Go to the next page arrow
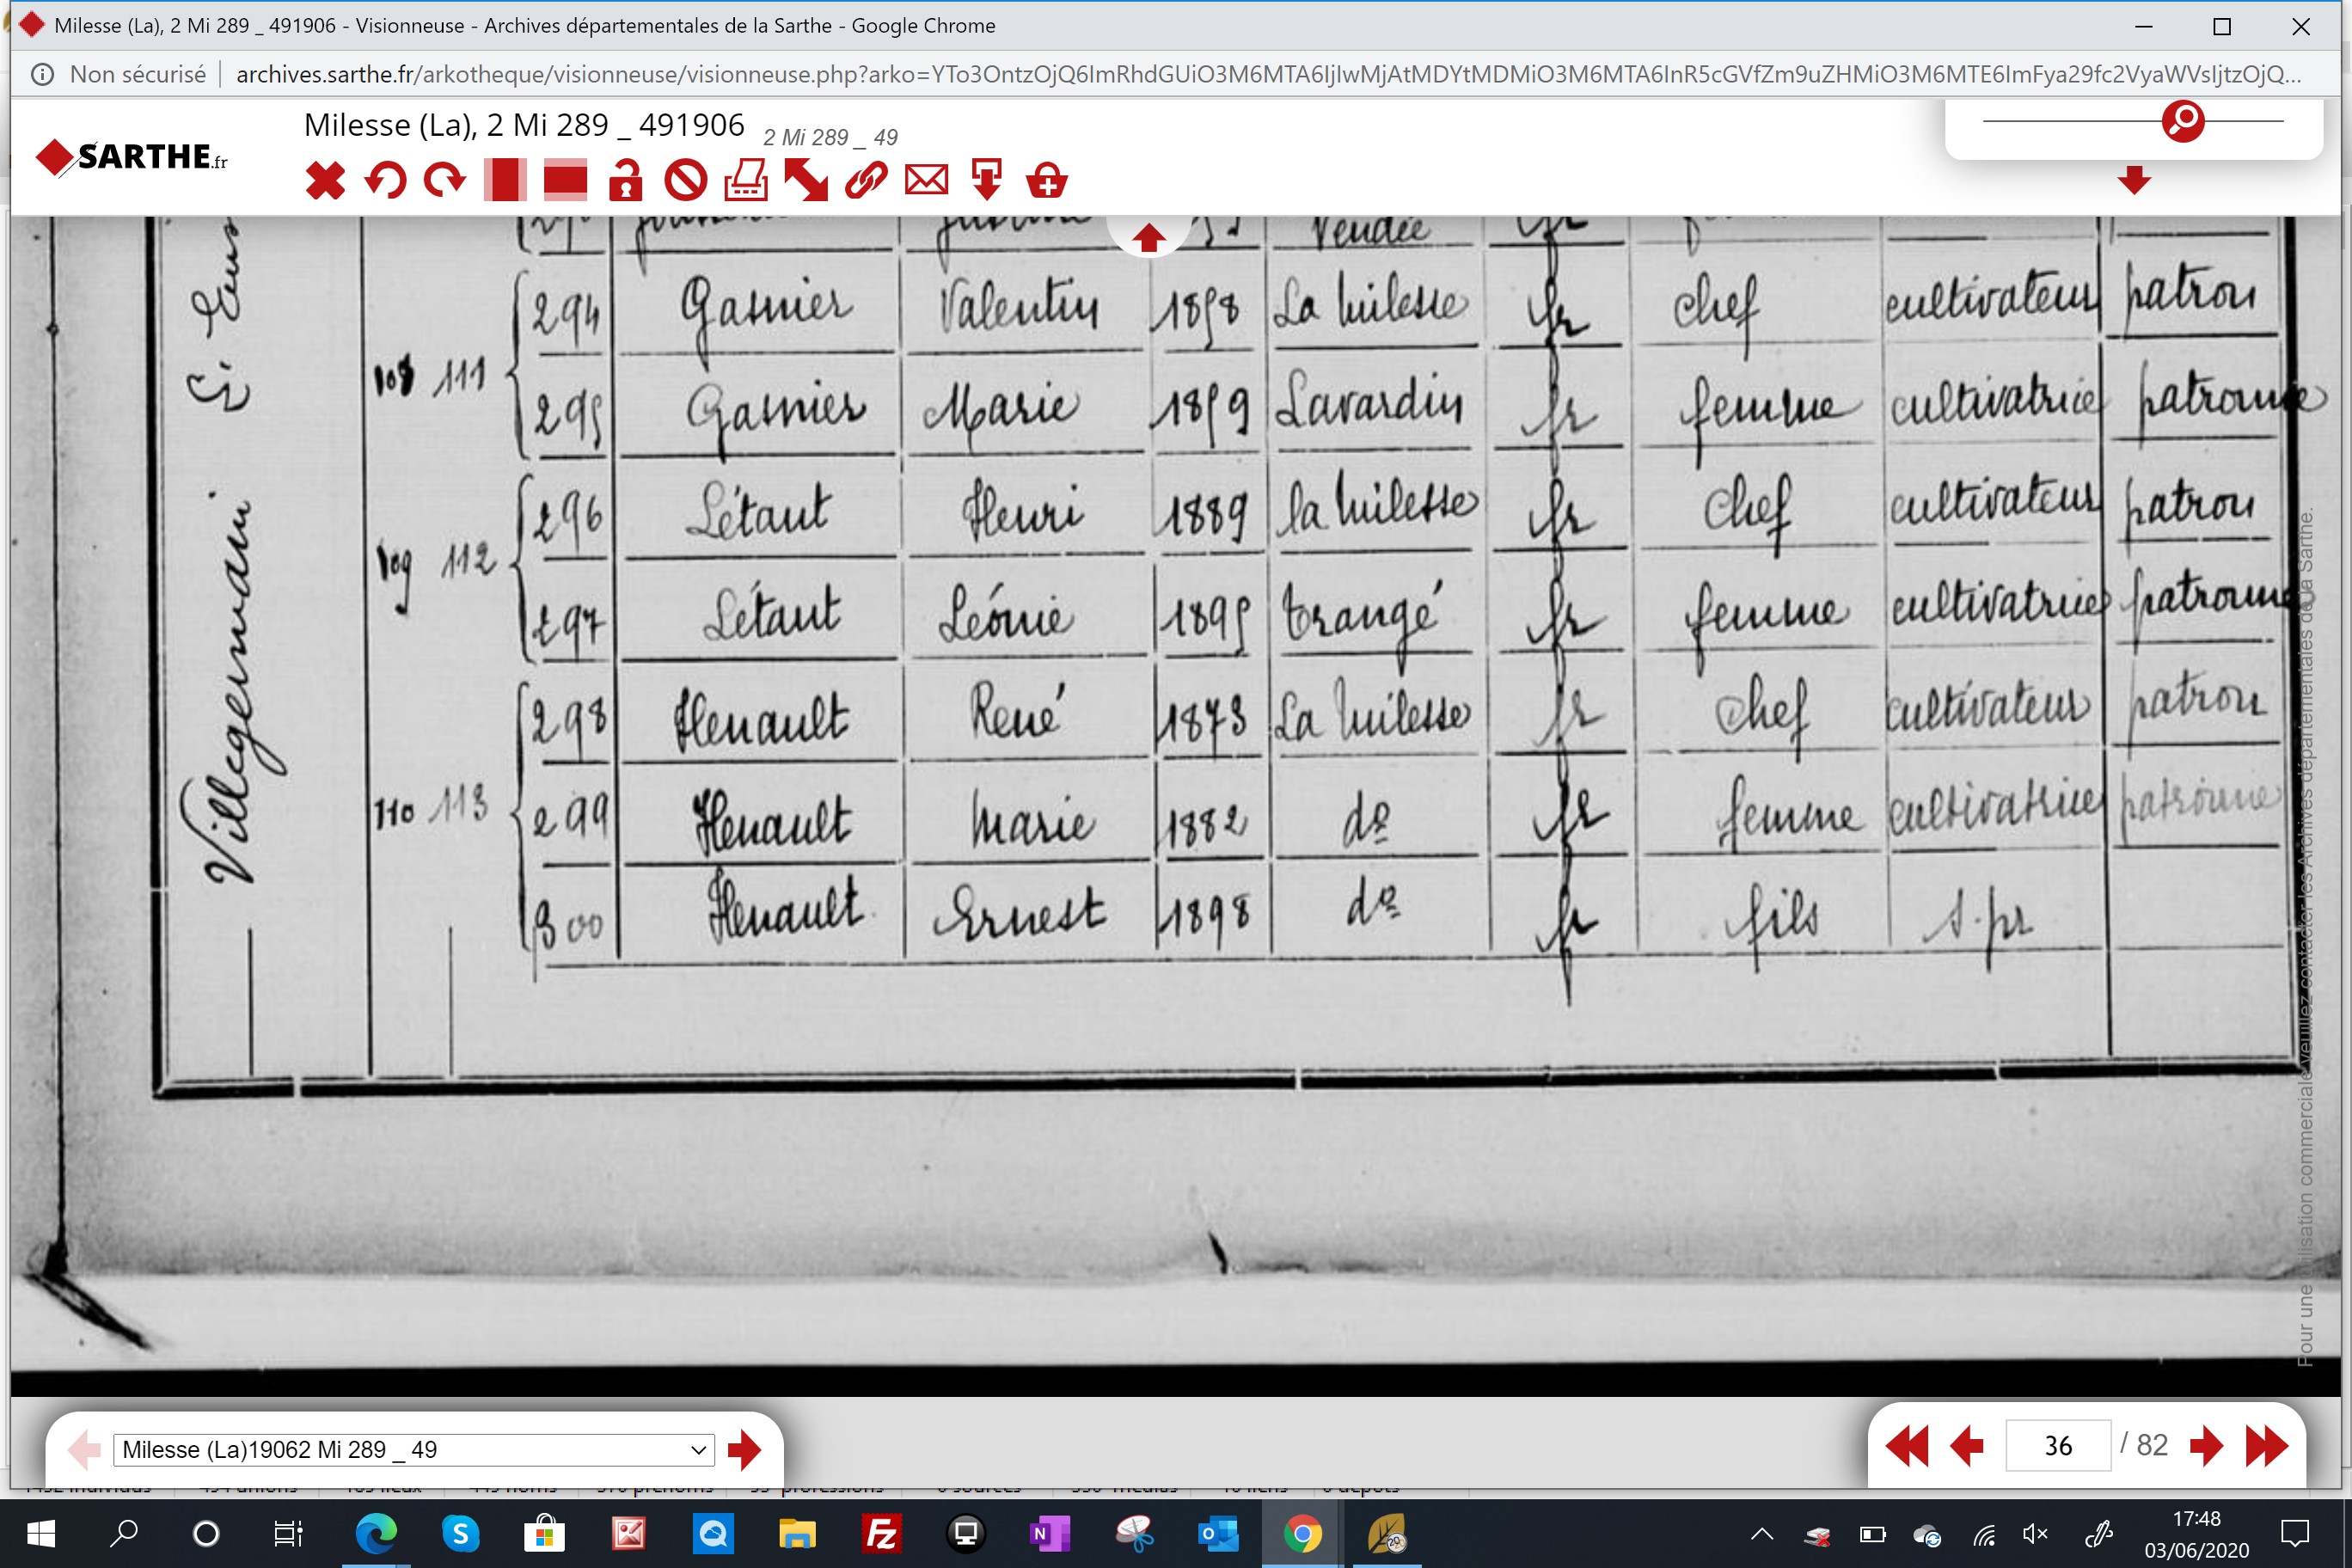This screenshot has width=2352, height=1568. click(x=2206, y=1446)
